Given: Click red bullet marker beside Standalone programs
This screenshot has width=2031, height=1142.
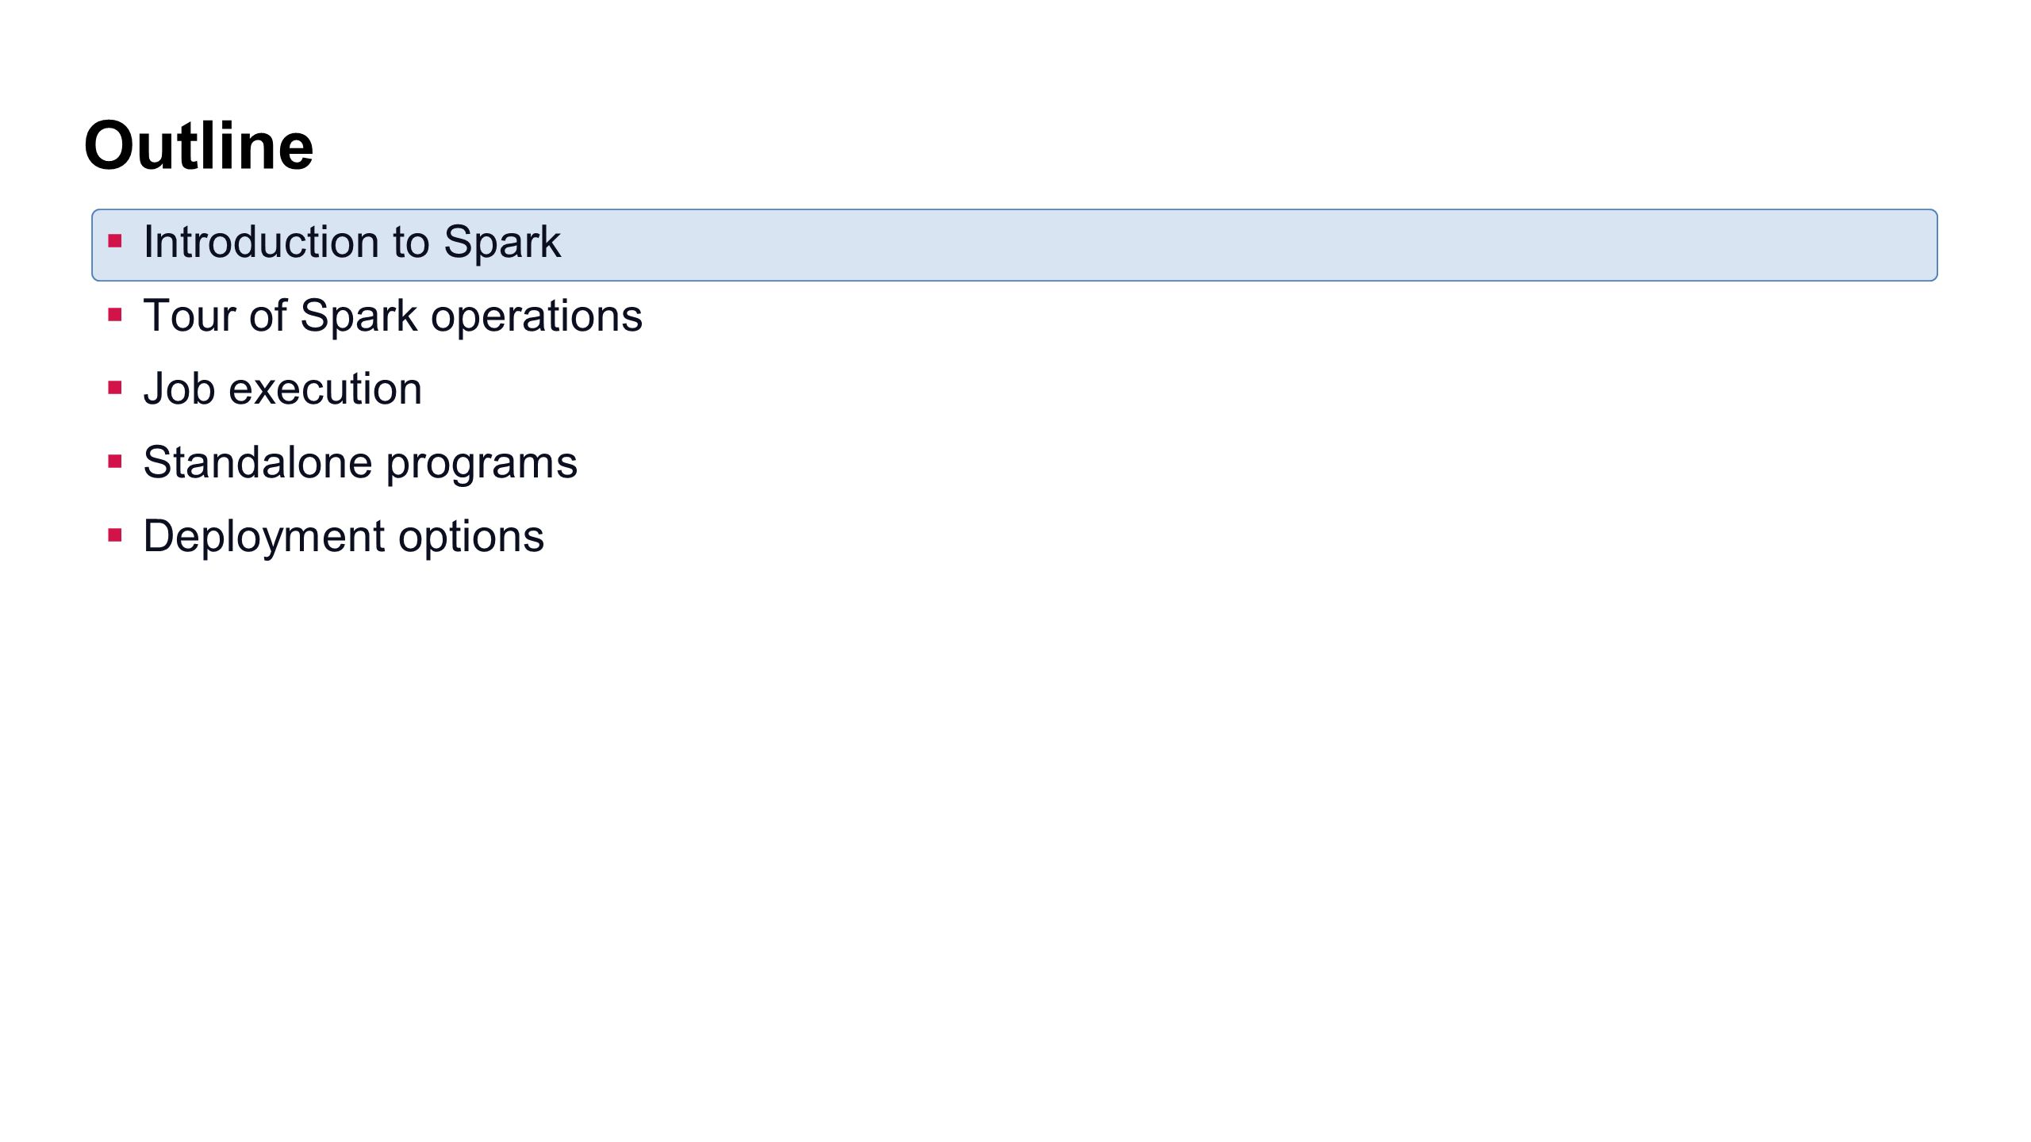Looking at the screenshot, I should click(x=115, y=462).
